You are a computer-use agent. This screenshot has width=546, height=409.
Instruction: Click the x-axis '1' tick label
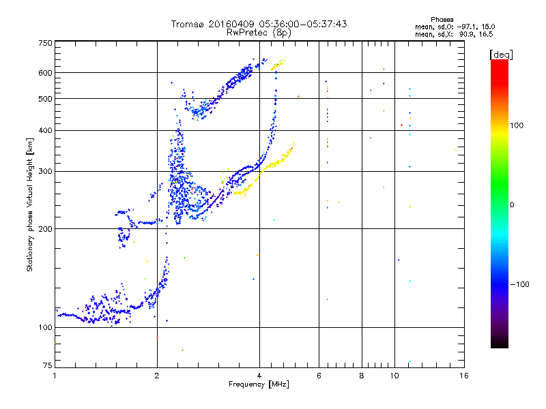[x=55, y=376]
